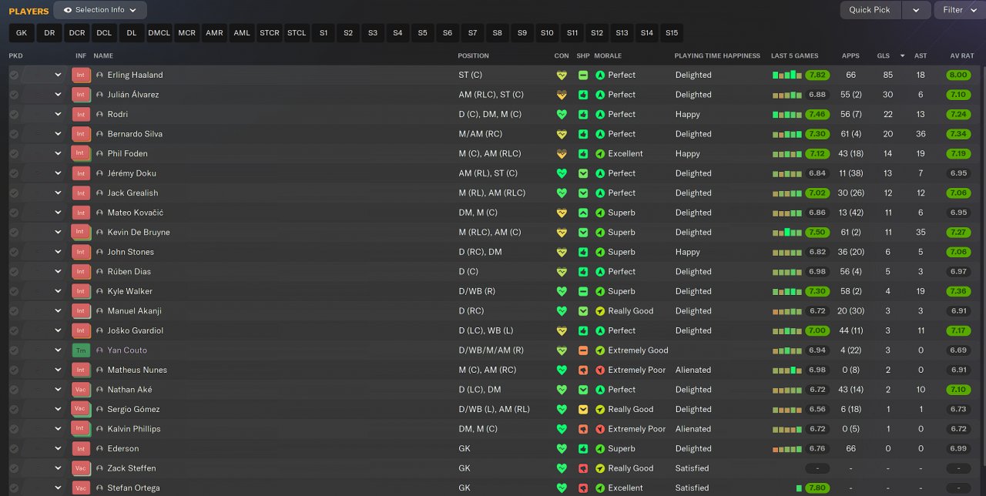This screenshot has width=986, height=496.
Task: Click Phil Foden's player profile icon
Action: coord(99,154)
